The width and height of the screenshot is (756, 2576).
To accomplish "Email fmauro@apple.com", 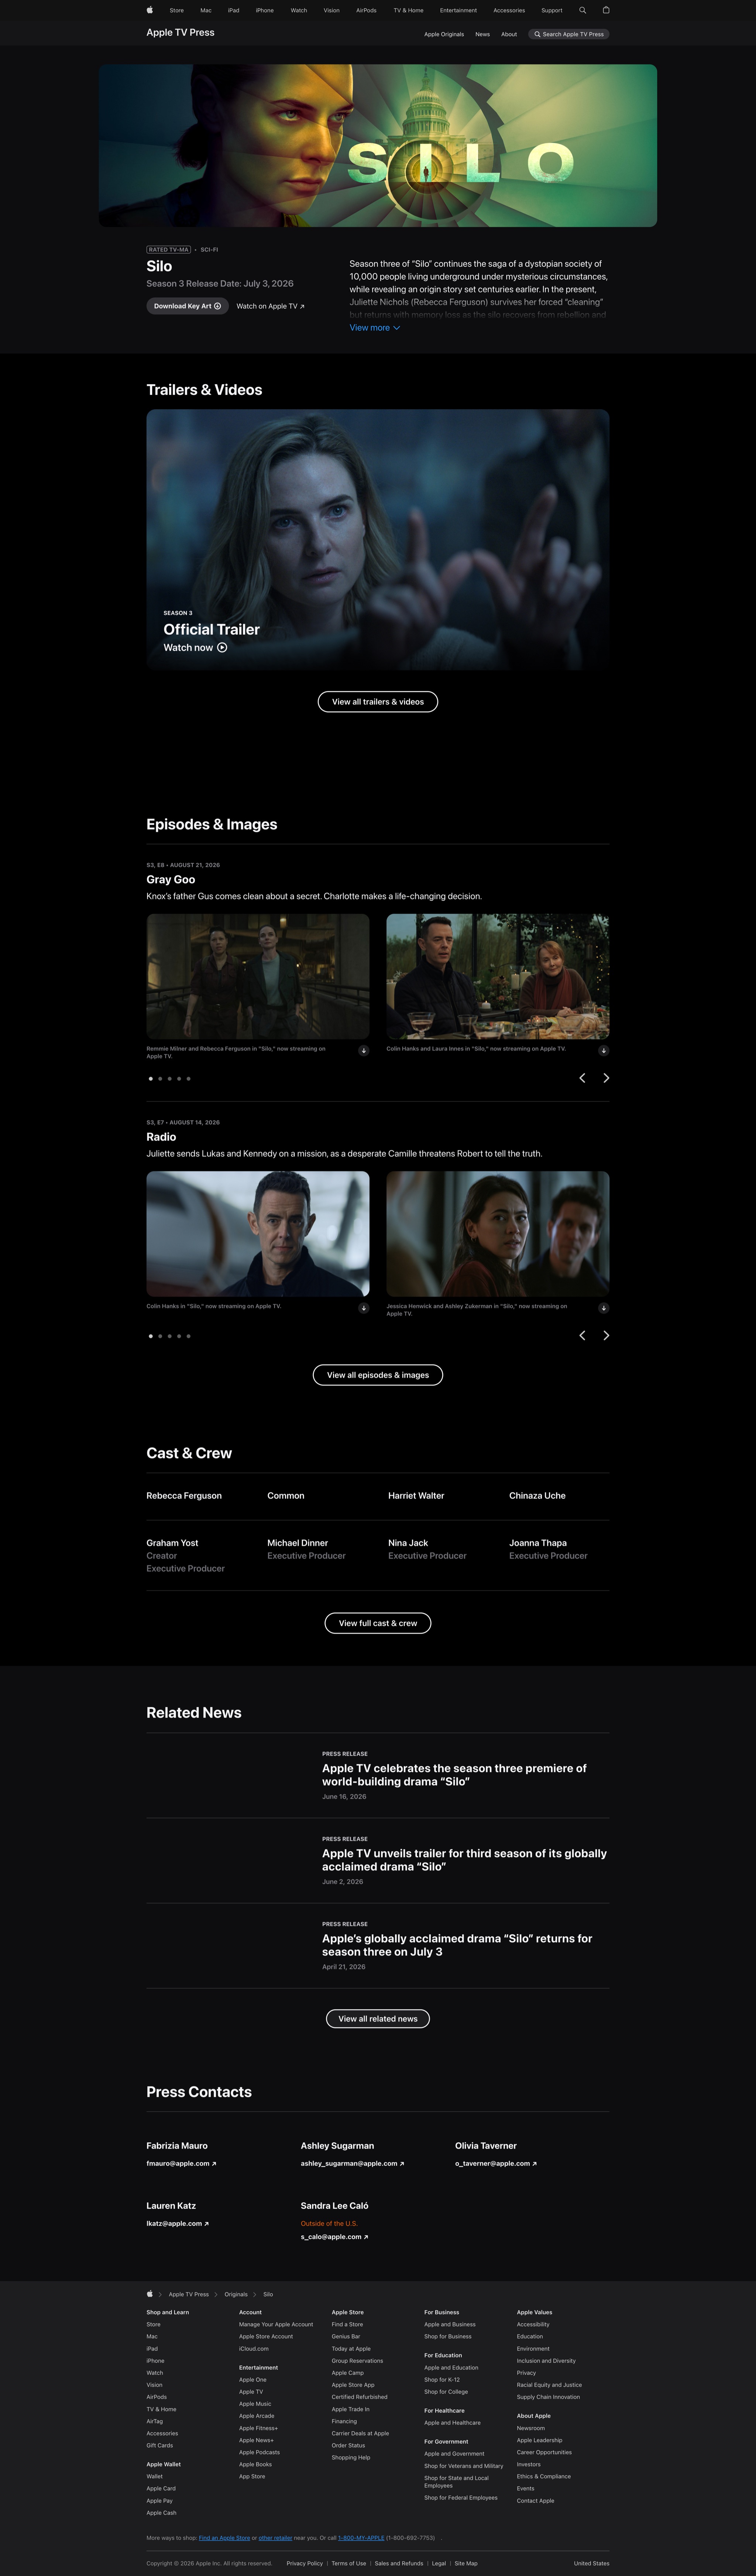I will [x=182, y=2164].
